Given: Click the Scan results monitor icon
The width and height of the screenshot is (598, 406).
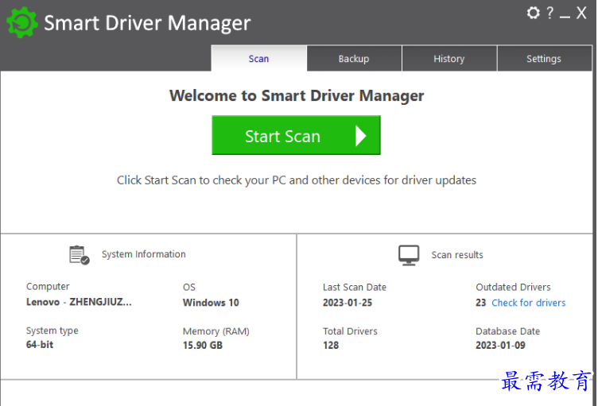Looking at the screenshot, I should tap(409, 255).
